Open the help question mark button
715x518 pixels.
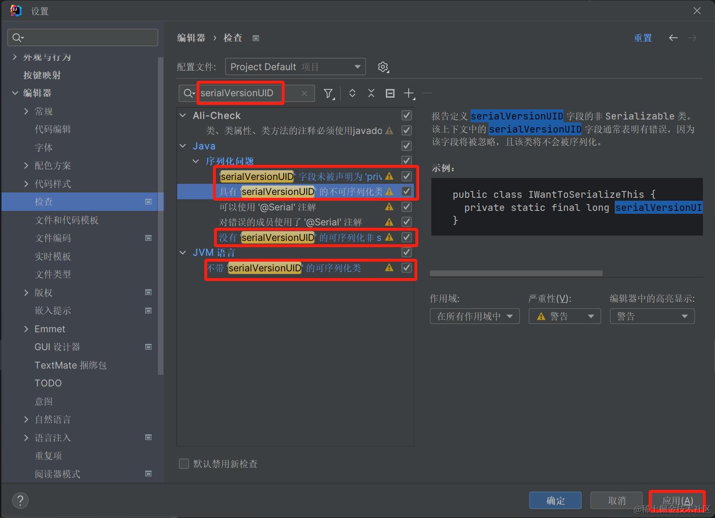click(x=20, y=501)
